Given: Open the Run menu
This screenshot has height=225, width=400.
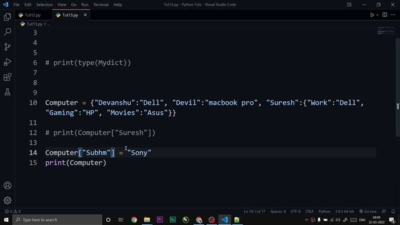Looking at the screenshot, I should point(85,4).
